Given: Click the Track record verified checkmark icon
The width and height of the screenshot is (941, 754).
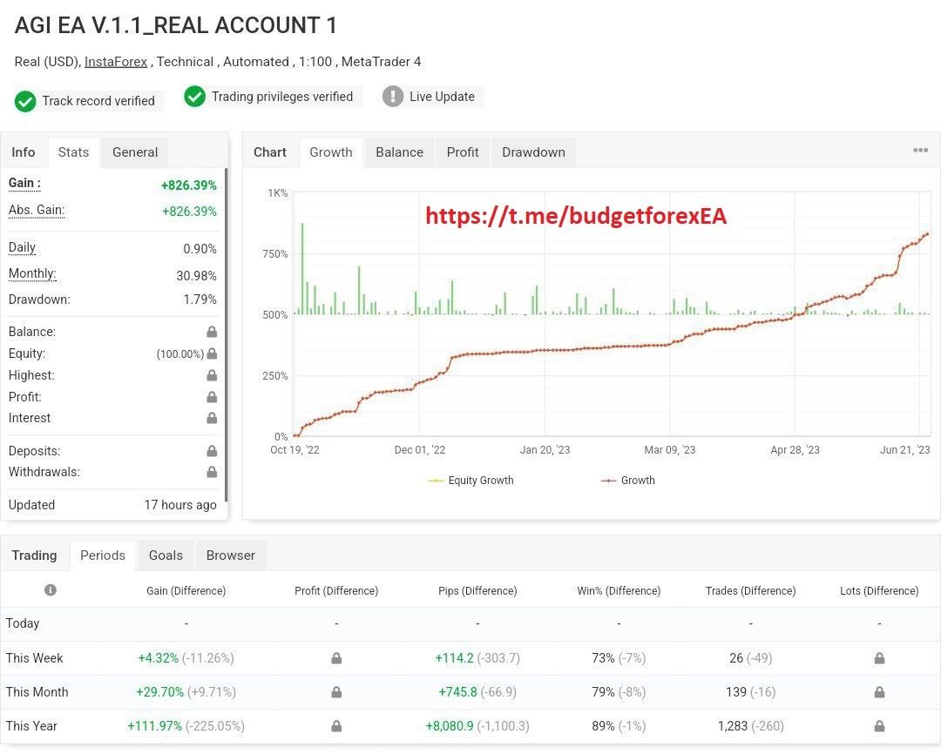Looking at the screenshot, I should (x=25, y=101).
